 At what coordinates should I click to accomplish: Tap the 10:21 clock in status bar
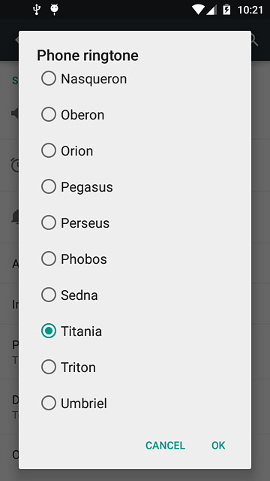click(x=250, y=10)
